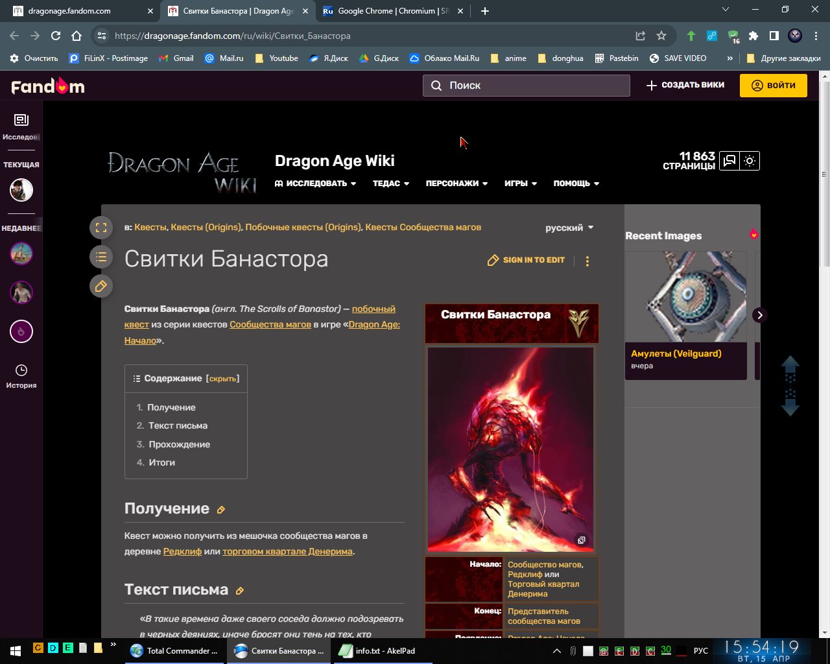Open Chrome three-dot menu
Screen dimensions: 830x664
pos(816,36)
